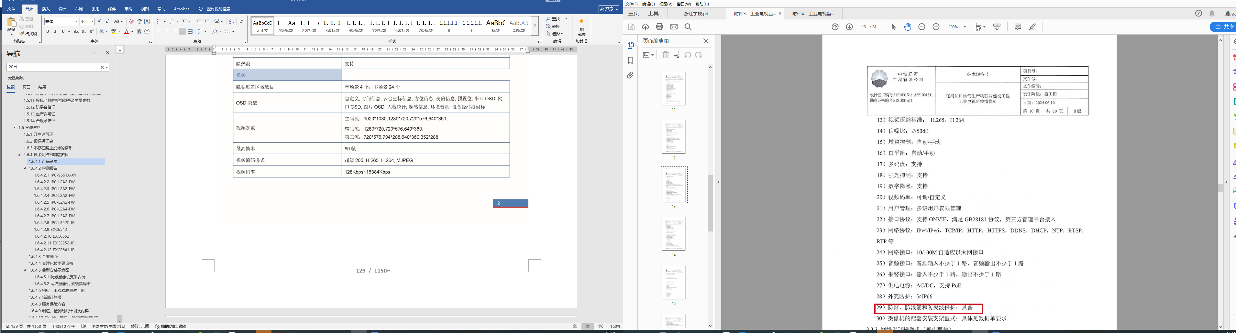This screenshot has height=333, width=1236.
Task: Click the Format Painter (格式刷) brush
Action: 29,34
